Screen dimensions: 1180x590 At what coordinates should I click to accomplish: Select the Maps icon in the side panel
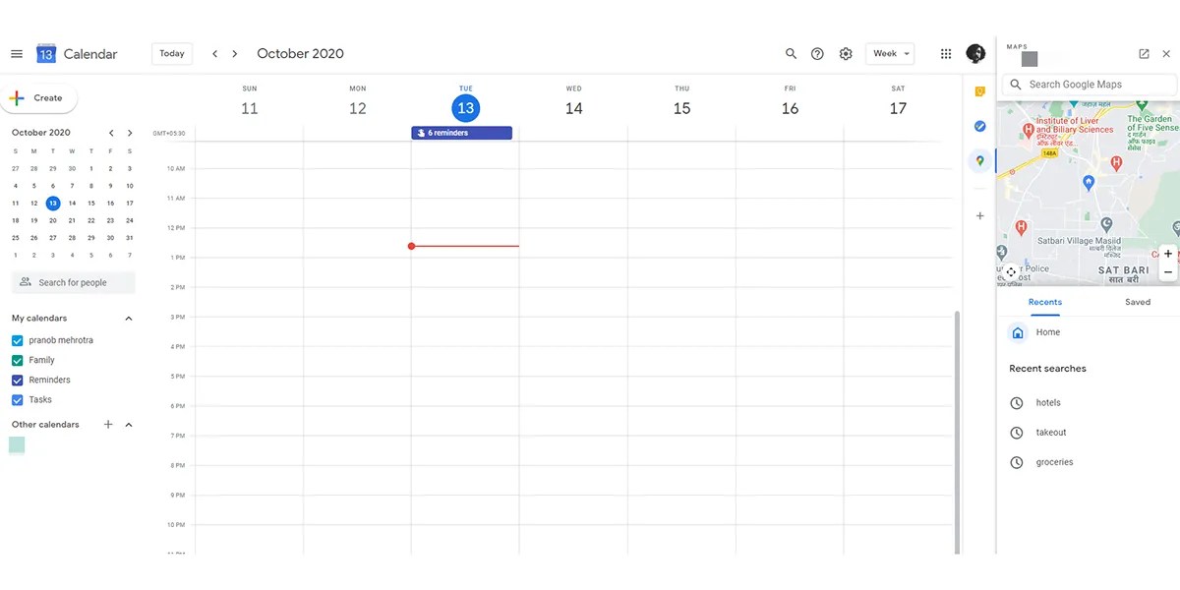979,159
